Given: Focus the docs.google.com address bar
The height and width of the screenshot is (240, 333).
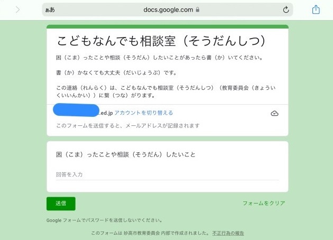Looking at the screenshot, I should [168, 10].
